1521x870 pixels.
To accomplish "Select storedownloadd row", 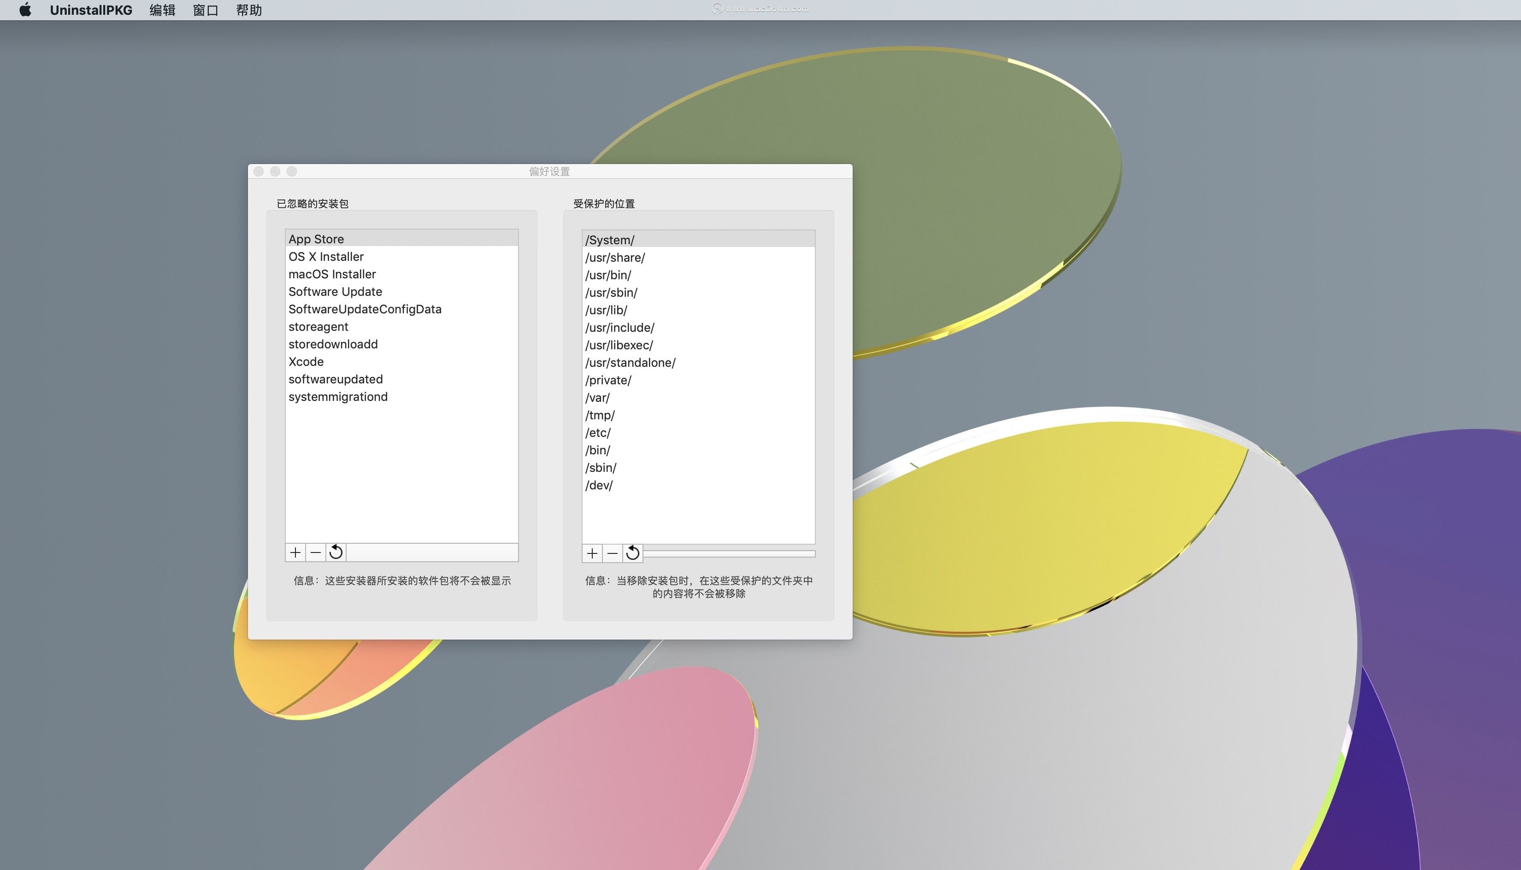I will 401,344.
